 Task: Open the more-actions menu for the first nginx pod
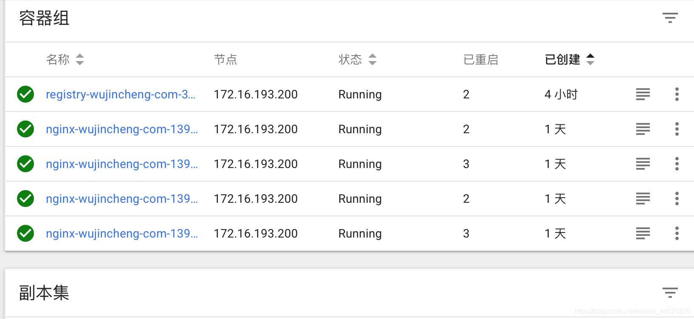tap(677, 129)
